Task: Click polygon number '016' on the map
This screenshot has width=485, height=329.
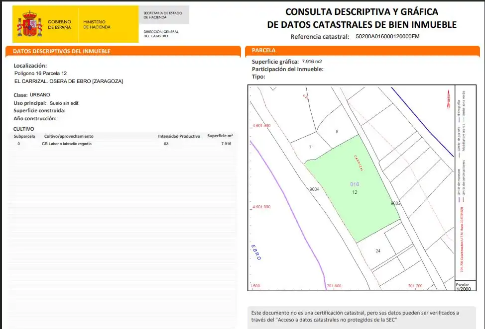Action: click(x=355, y=184)
